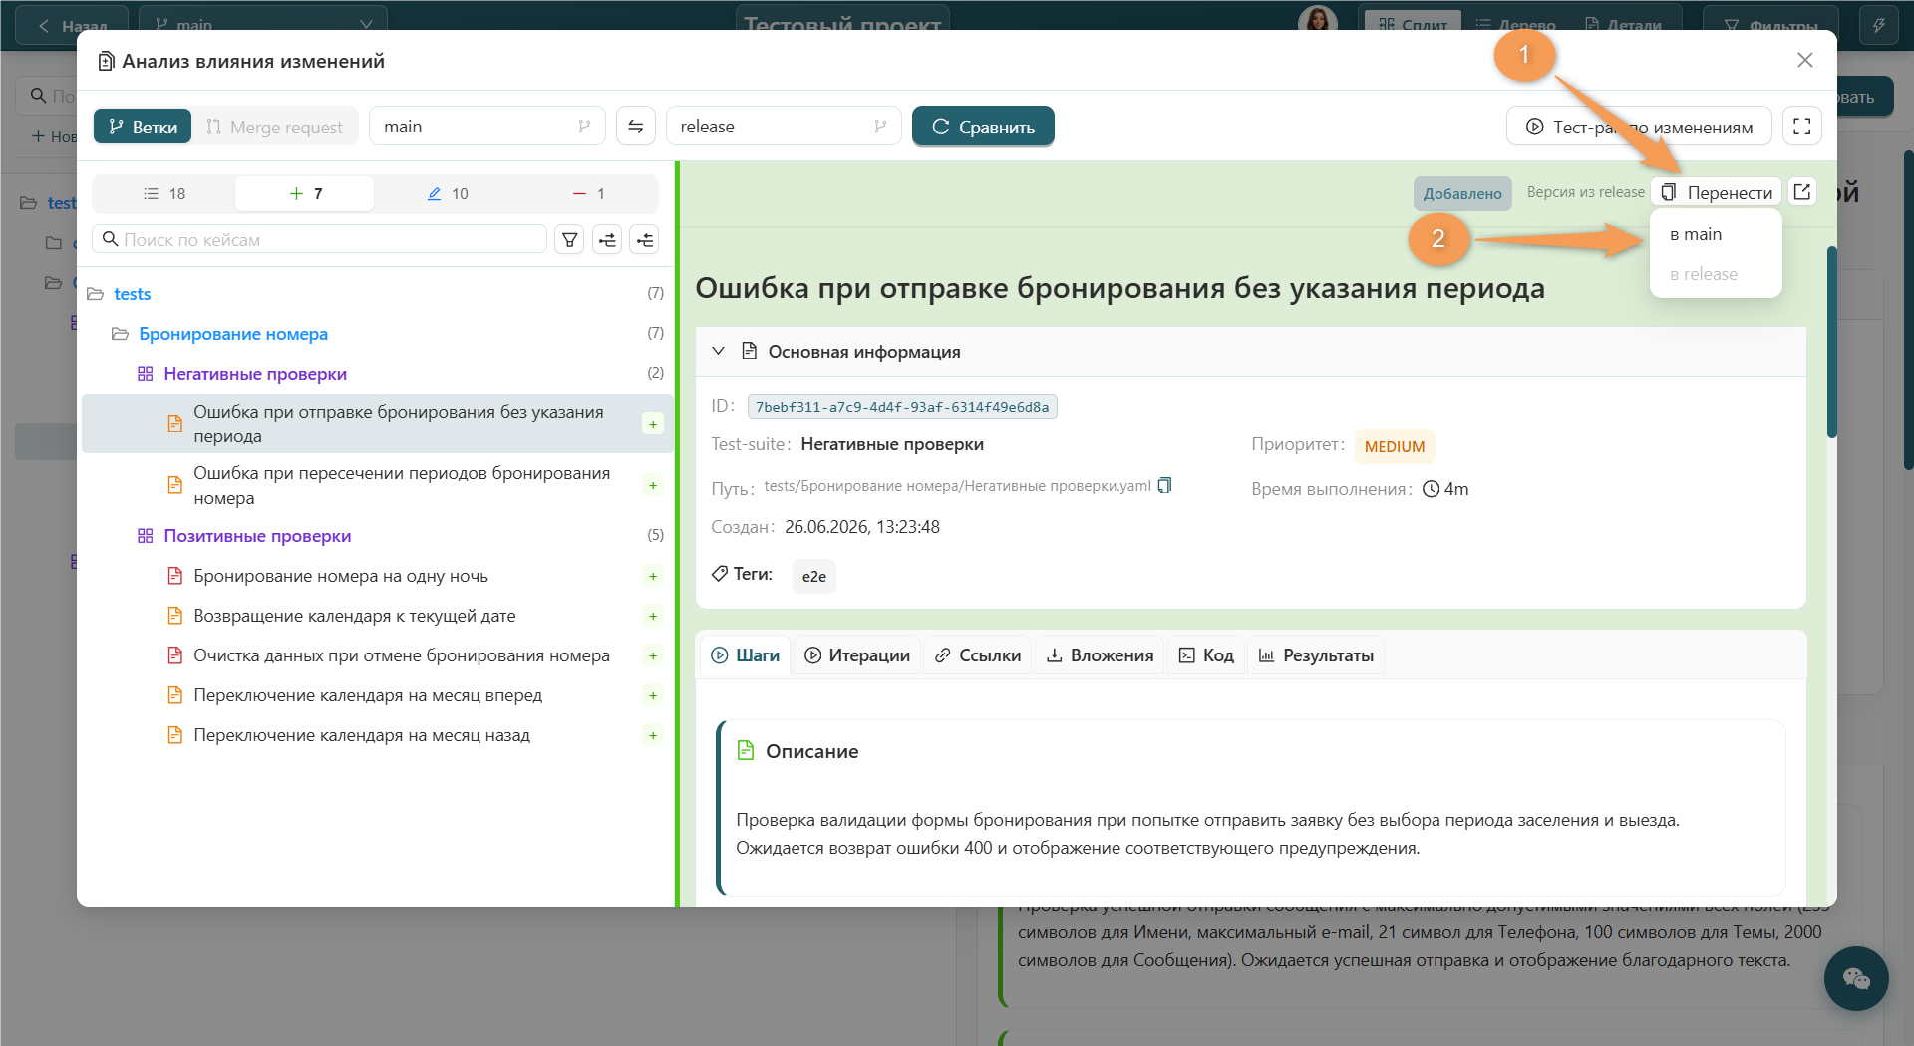
Task: Open the main branch dropdown
Action: [x=487, y=127]
